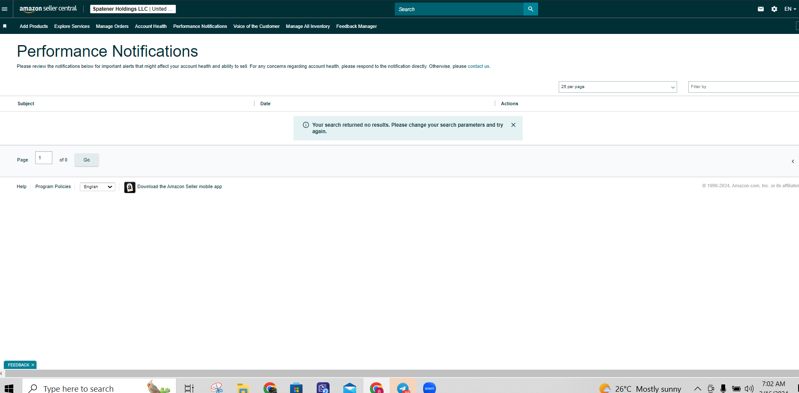The width and height of the screenshot is (799, 393).
Task: Open the Chrome taskbar icon beside Telegram
Action: tap(376, 388)
